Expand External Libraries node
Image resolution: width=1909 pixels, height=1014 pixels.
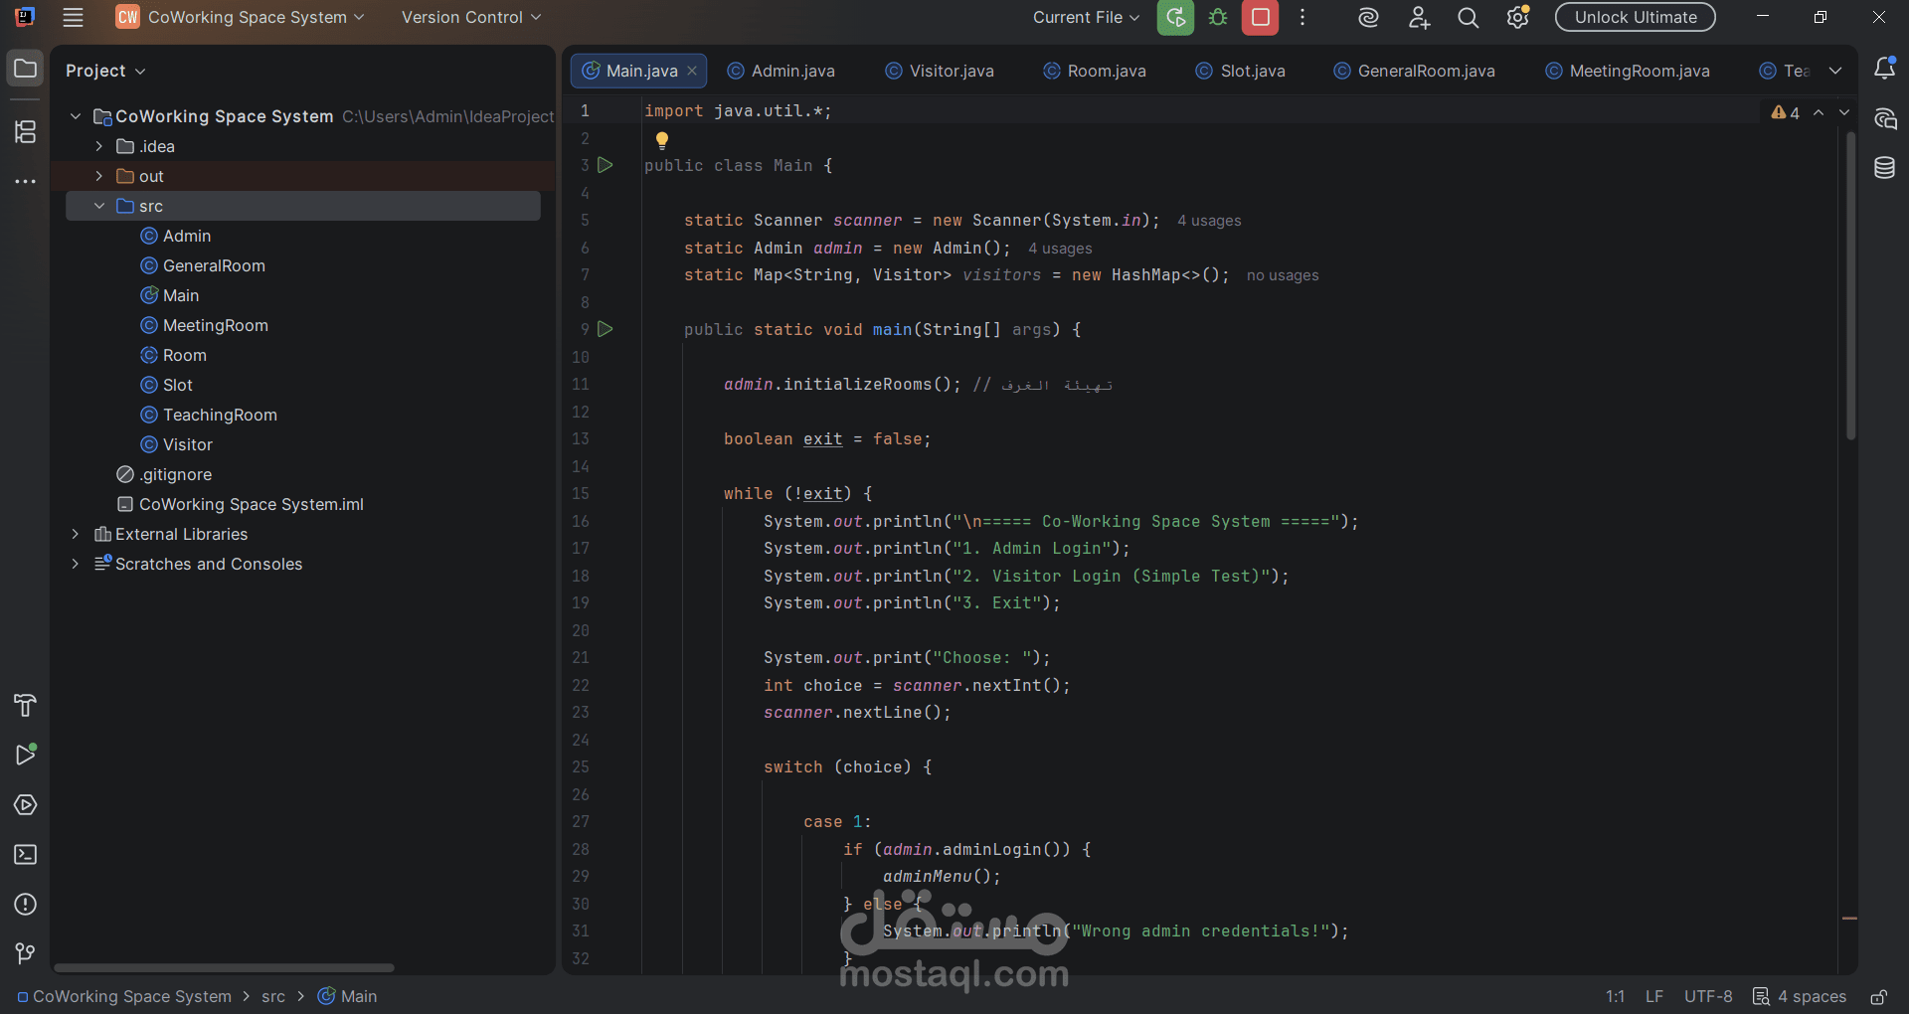75,534
